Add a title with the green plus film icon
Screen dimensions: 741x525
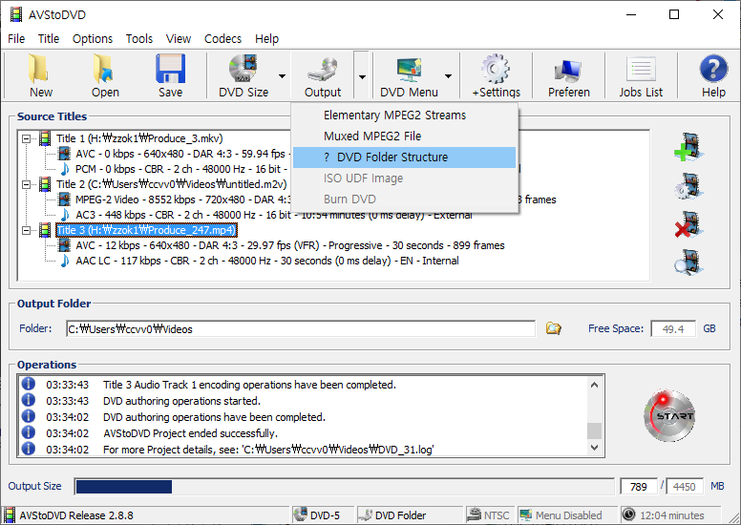coord(689,147)
